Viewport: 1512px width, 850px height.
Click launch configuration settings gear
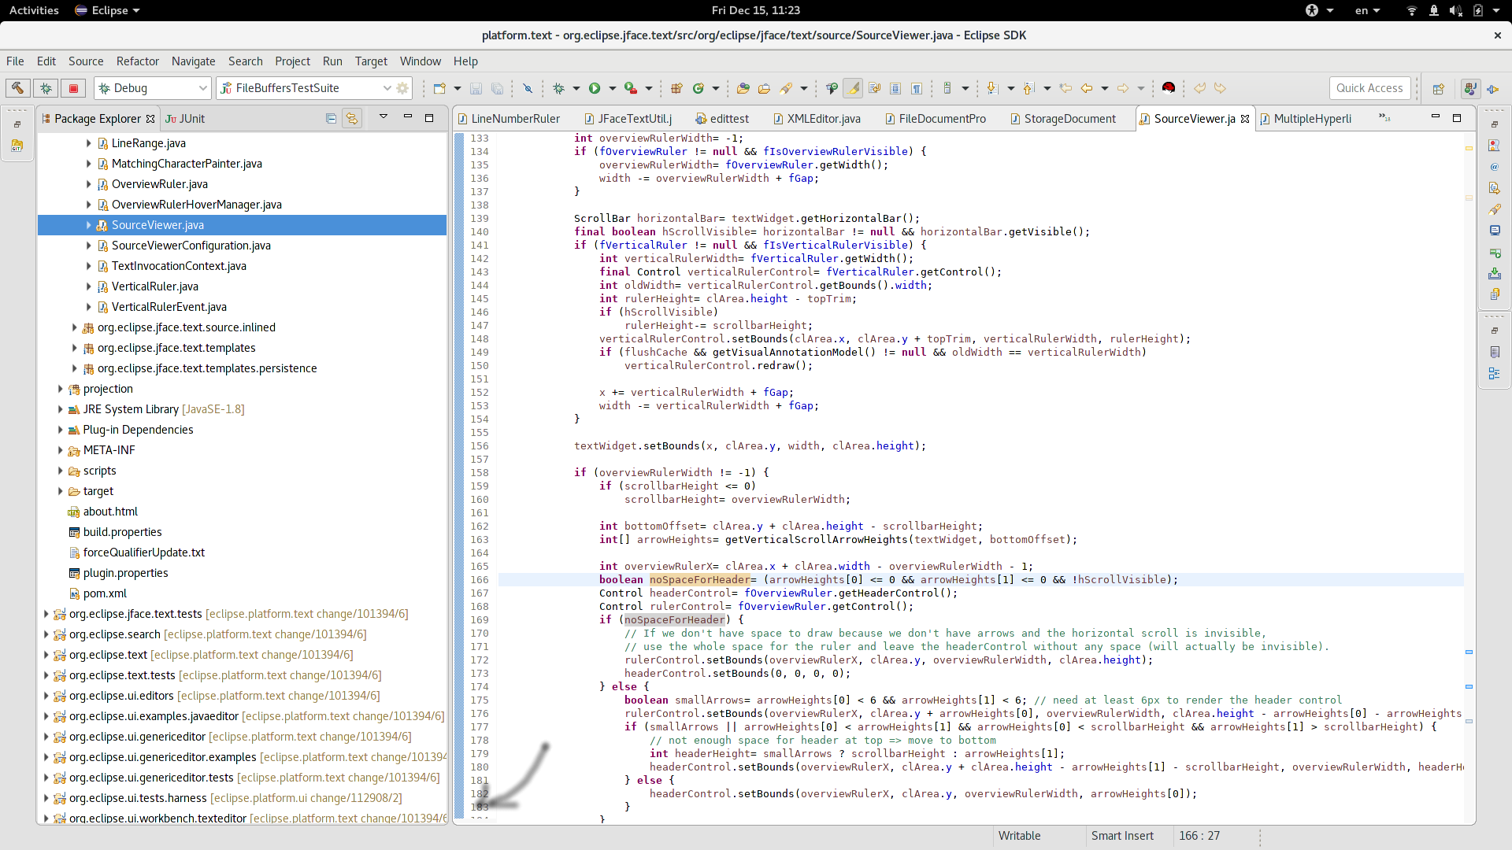coord(402,88)
